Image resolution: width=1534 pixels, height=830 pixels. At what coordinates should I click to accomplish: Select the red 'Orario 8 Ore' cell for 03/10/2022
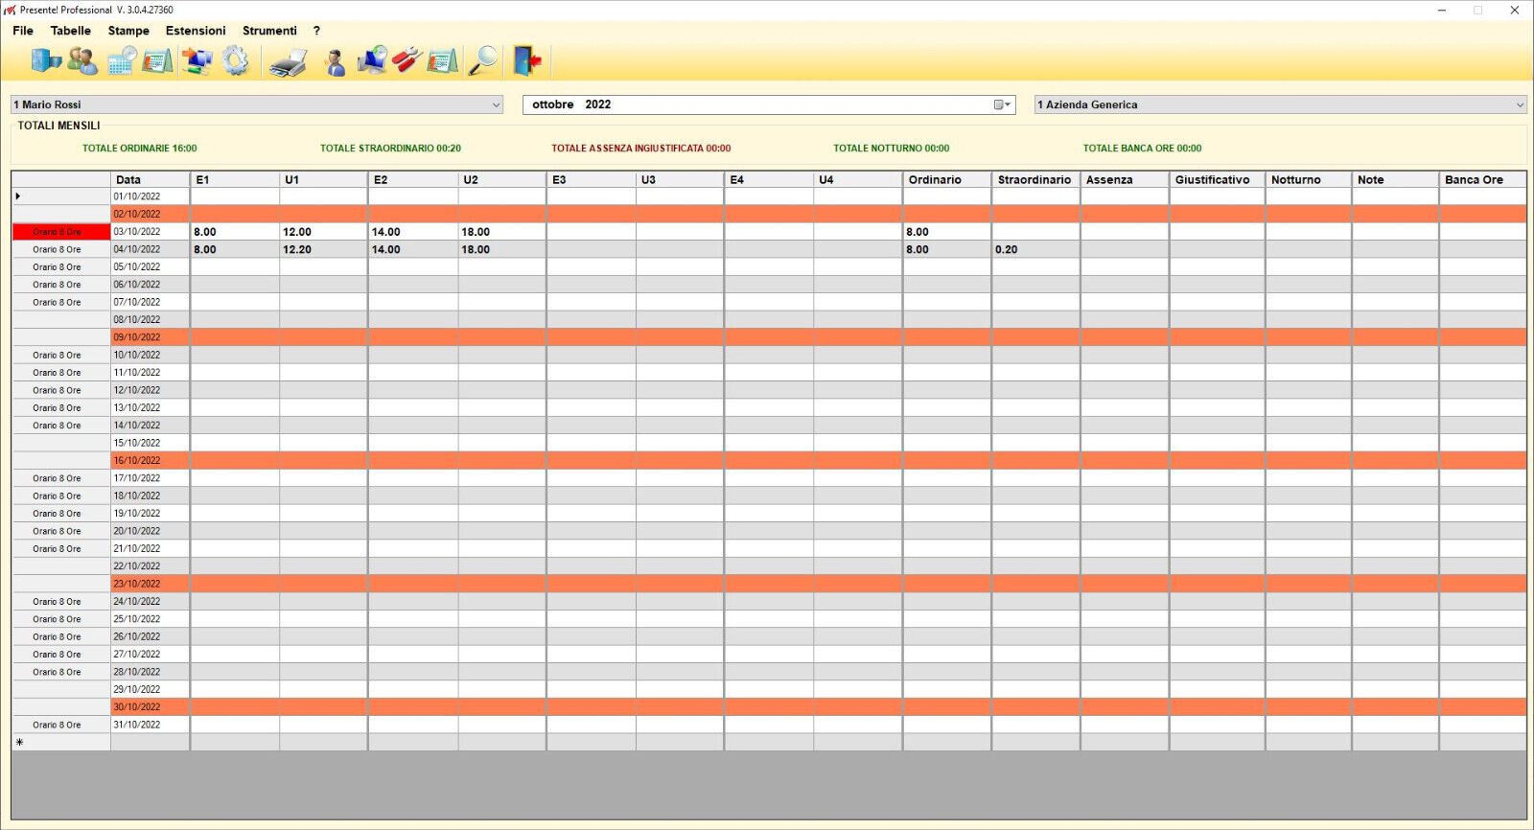click(x=61, y=232)
